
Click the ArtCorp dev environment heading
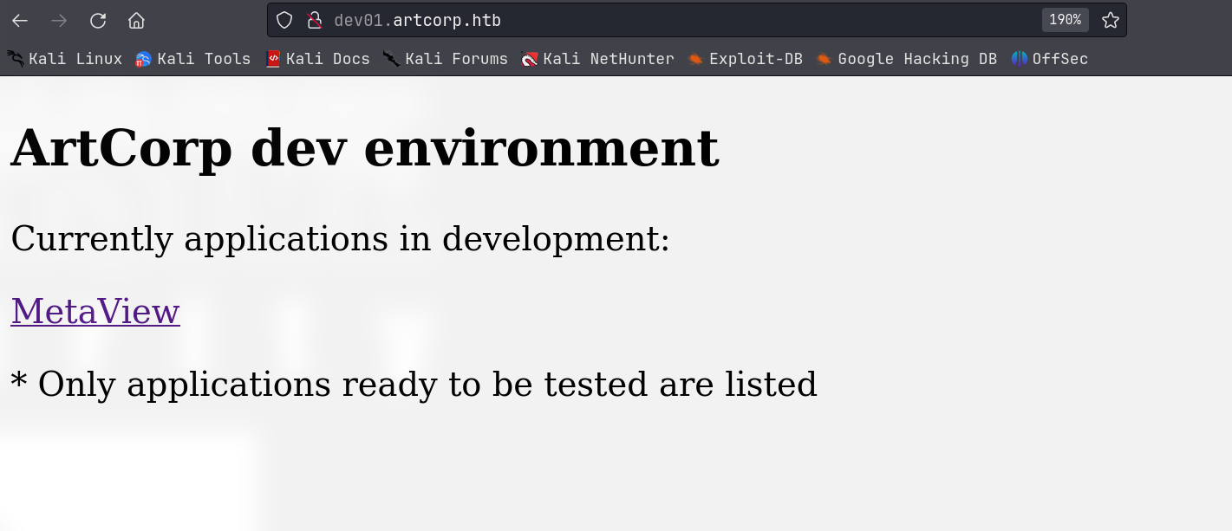(364, 148)
